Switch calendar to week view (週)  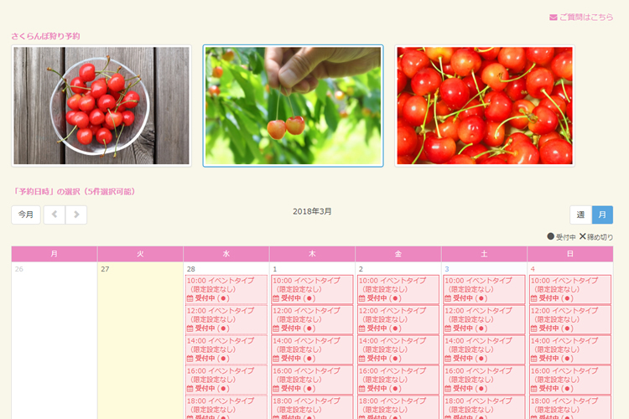[x=580, y=215]
